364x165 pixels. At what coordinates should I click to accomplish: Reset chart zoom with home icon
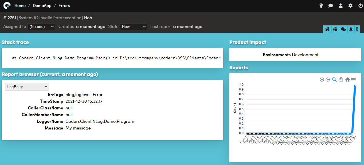[x=347, y=79]
